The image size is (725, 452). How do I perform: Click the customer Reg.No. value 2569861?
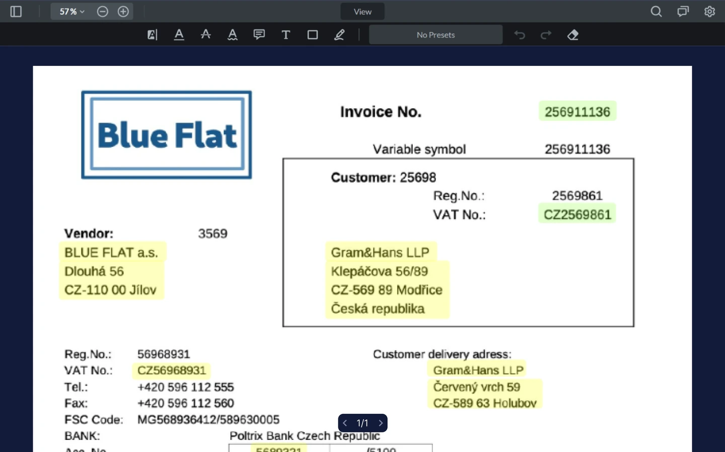tap(577, 195)
